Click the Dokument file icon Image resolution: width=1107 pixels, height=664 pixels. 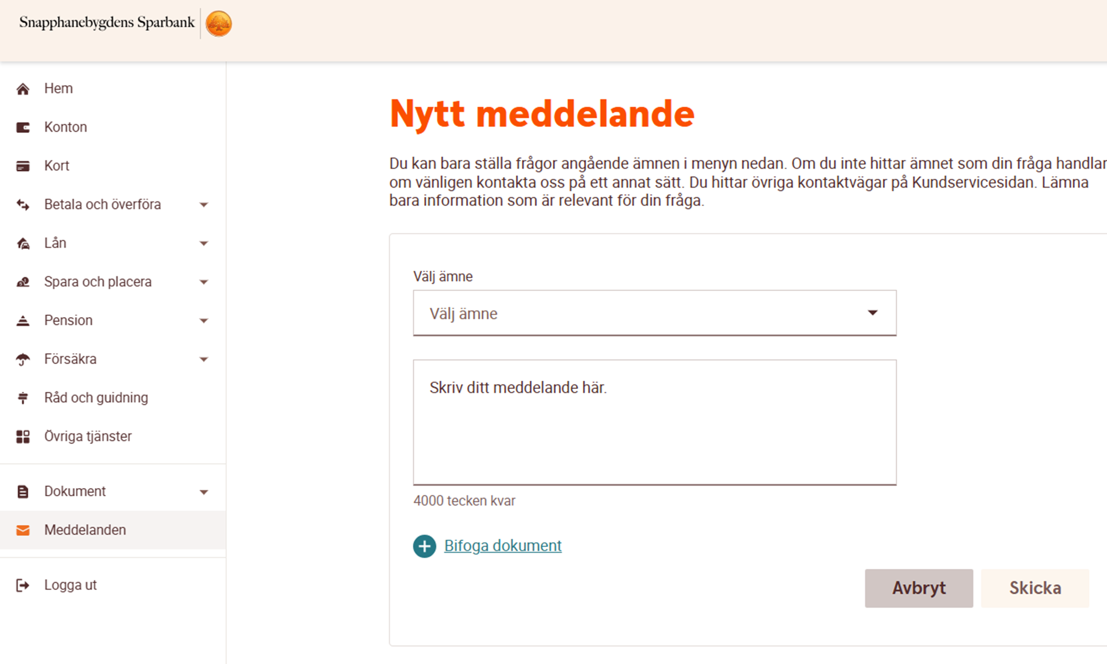click(23, 491)
